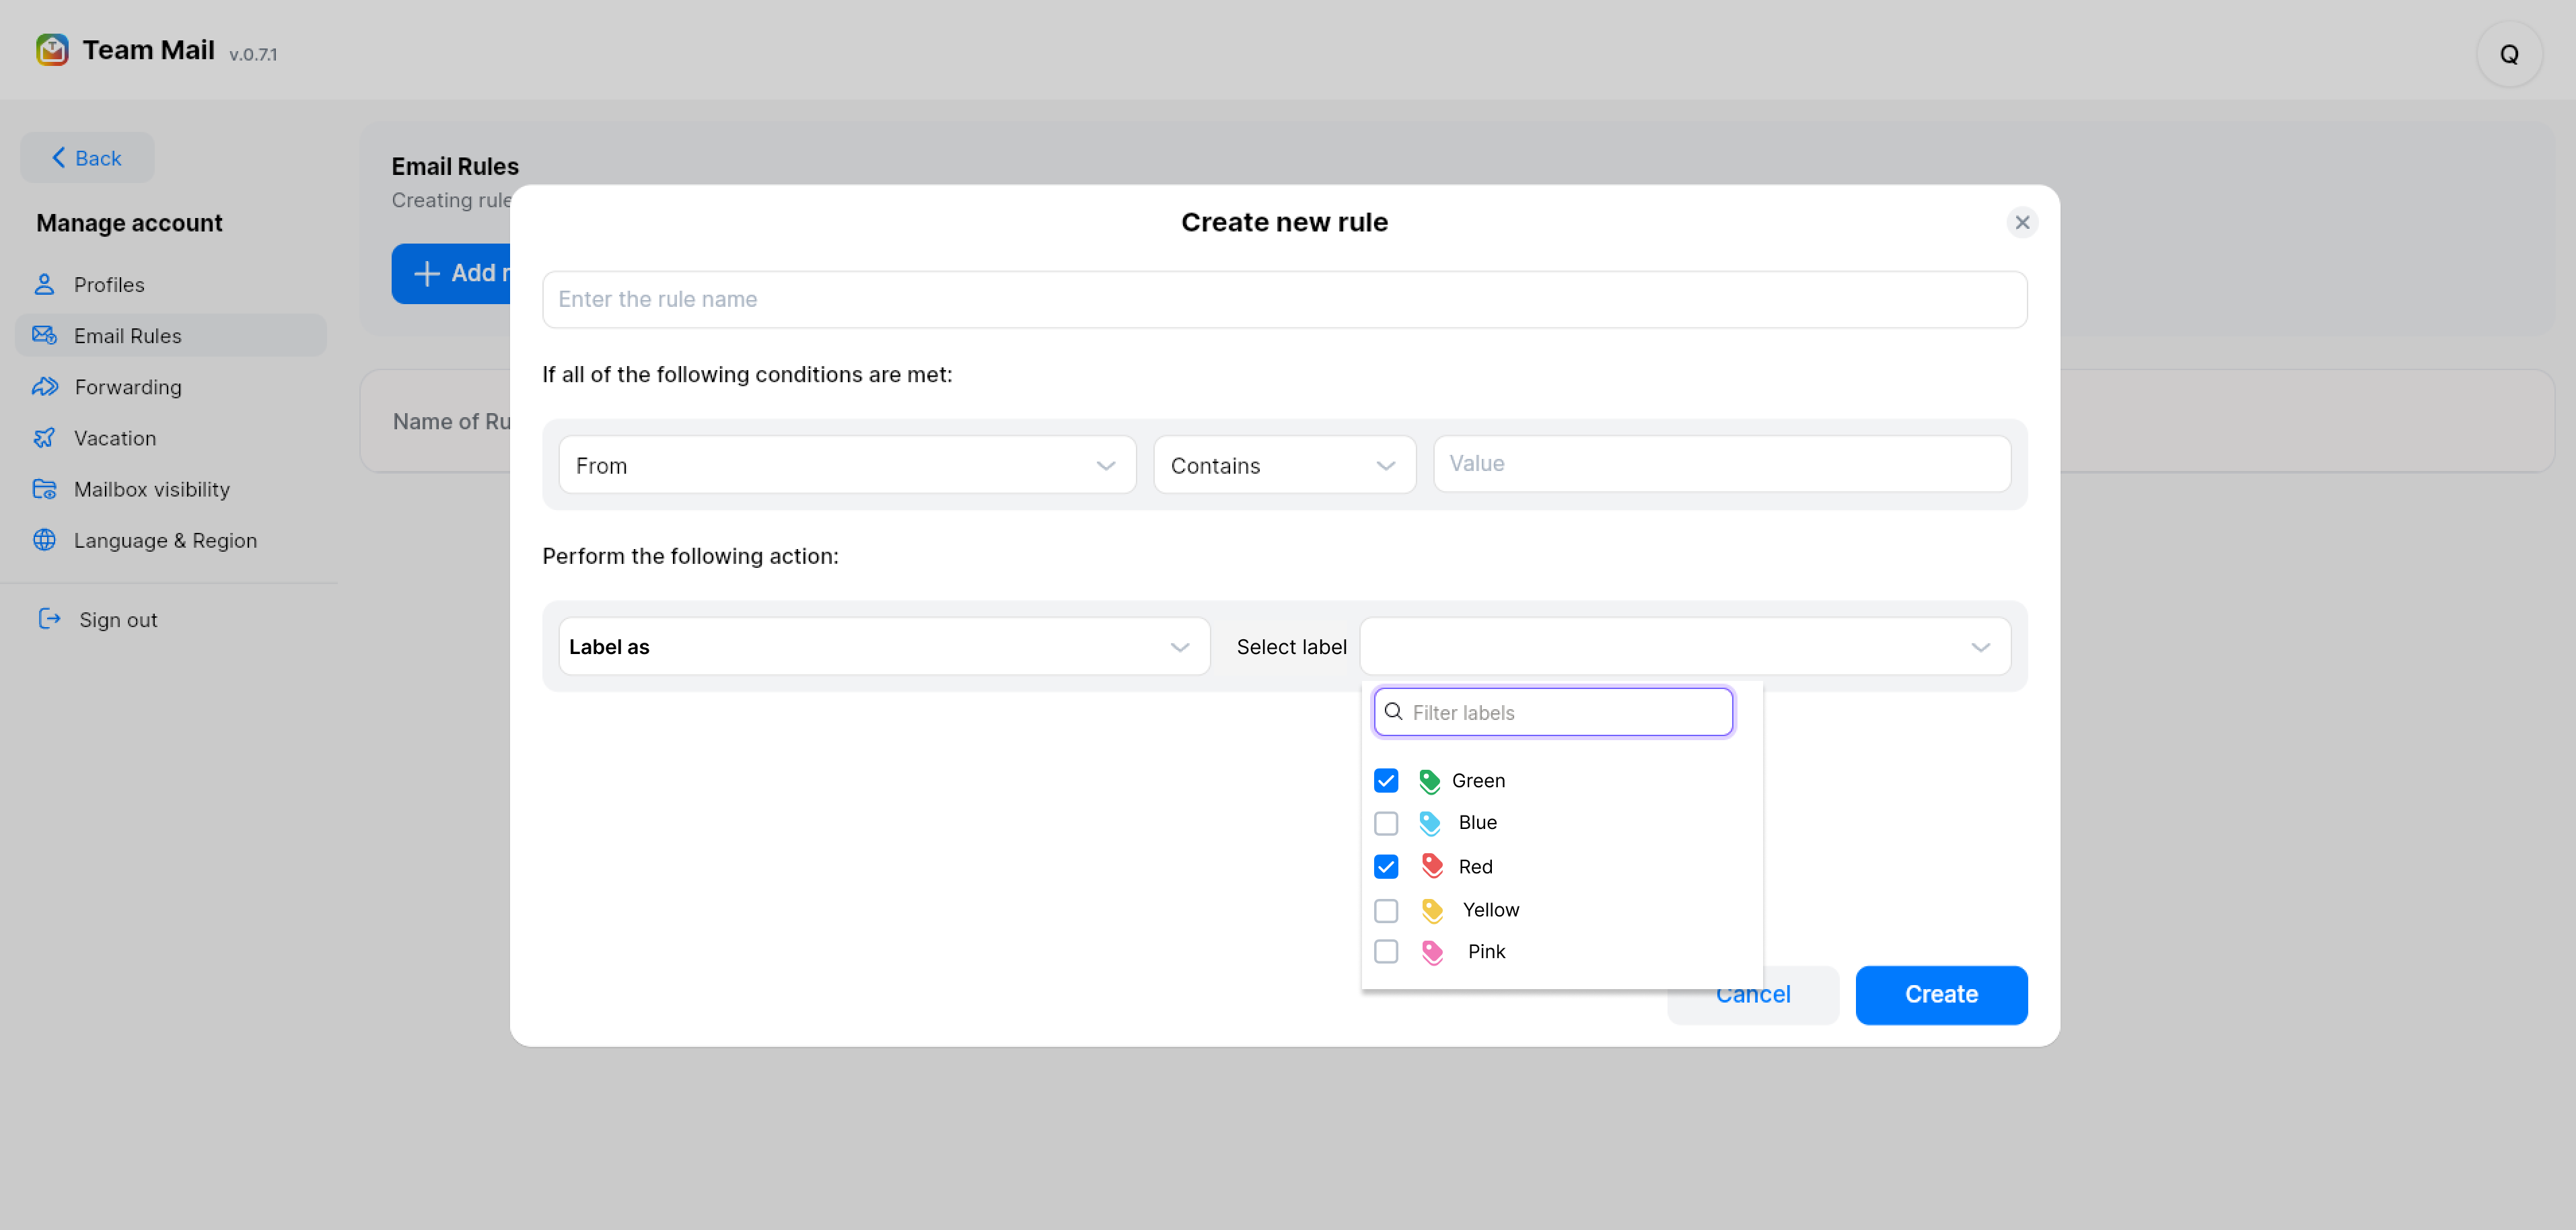Screen dimensions: 2576x1230
Task: Uncheck the Red label checkbox
Action: [x=1386, y=866]
